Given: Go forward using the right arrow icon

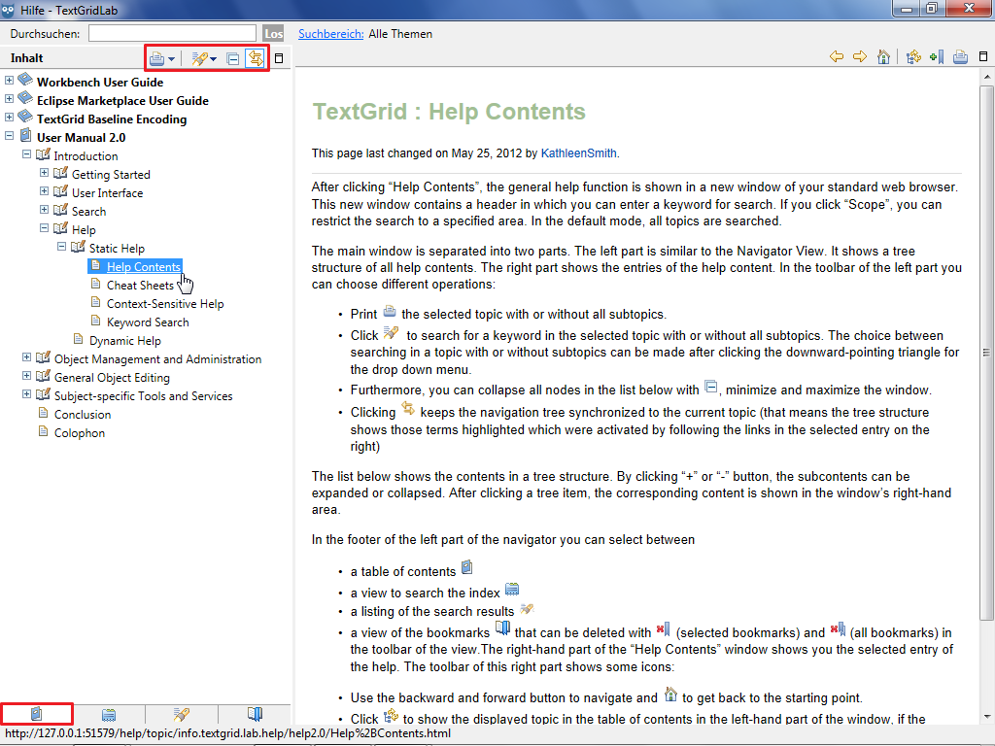Looking at the screenshot, I should (x=860, y=57).
